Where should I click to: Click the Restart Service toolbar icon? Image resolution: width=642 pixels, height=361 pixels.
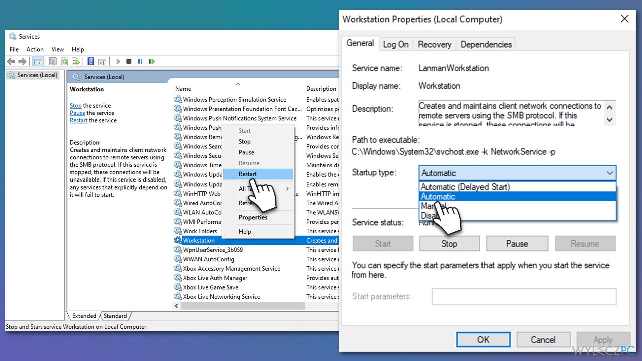pos(152,61)
